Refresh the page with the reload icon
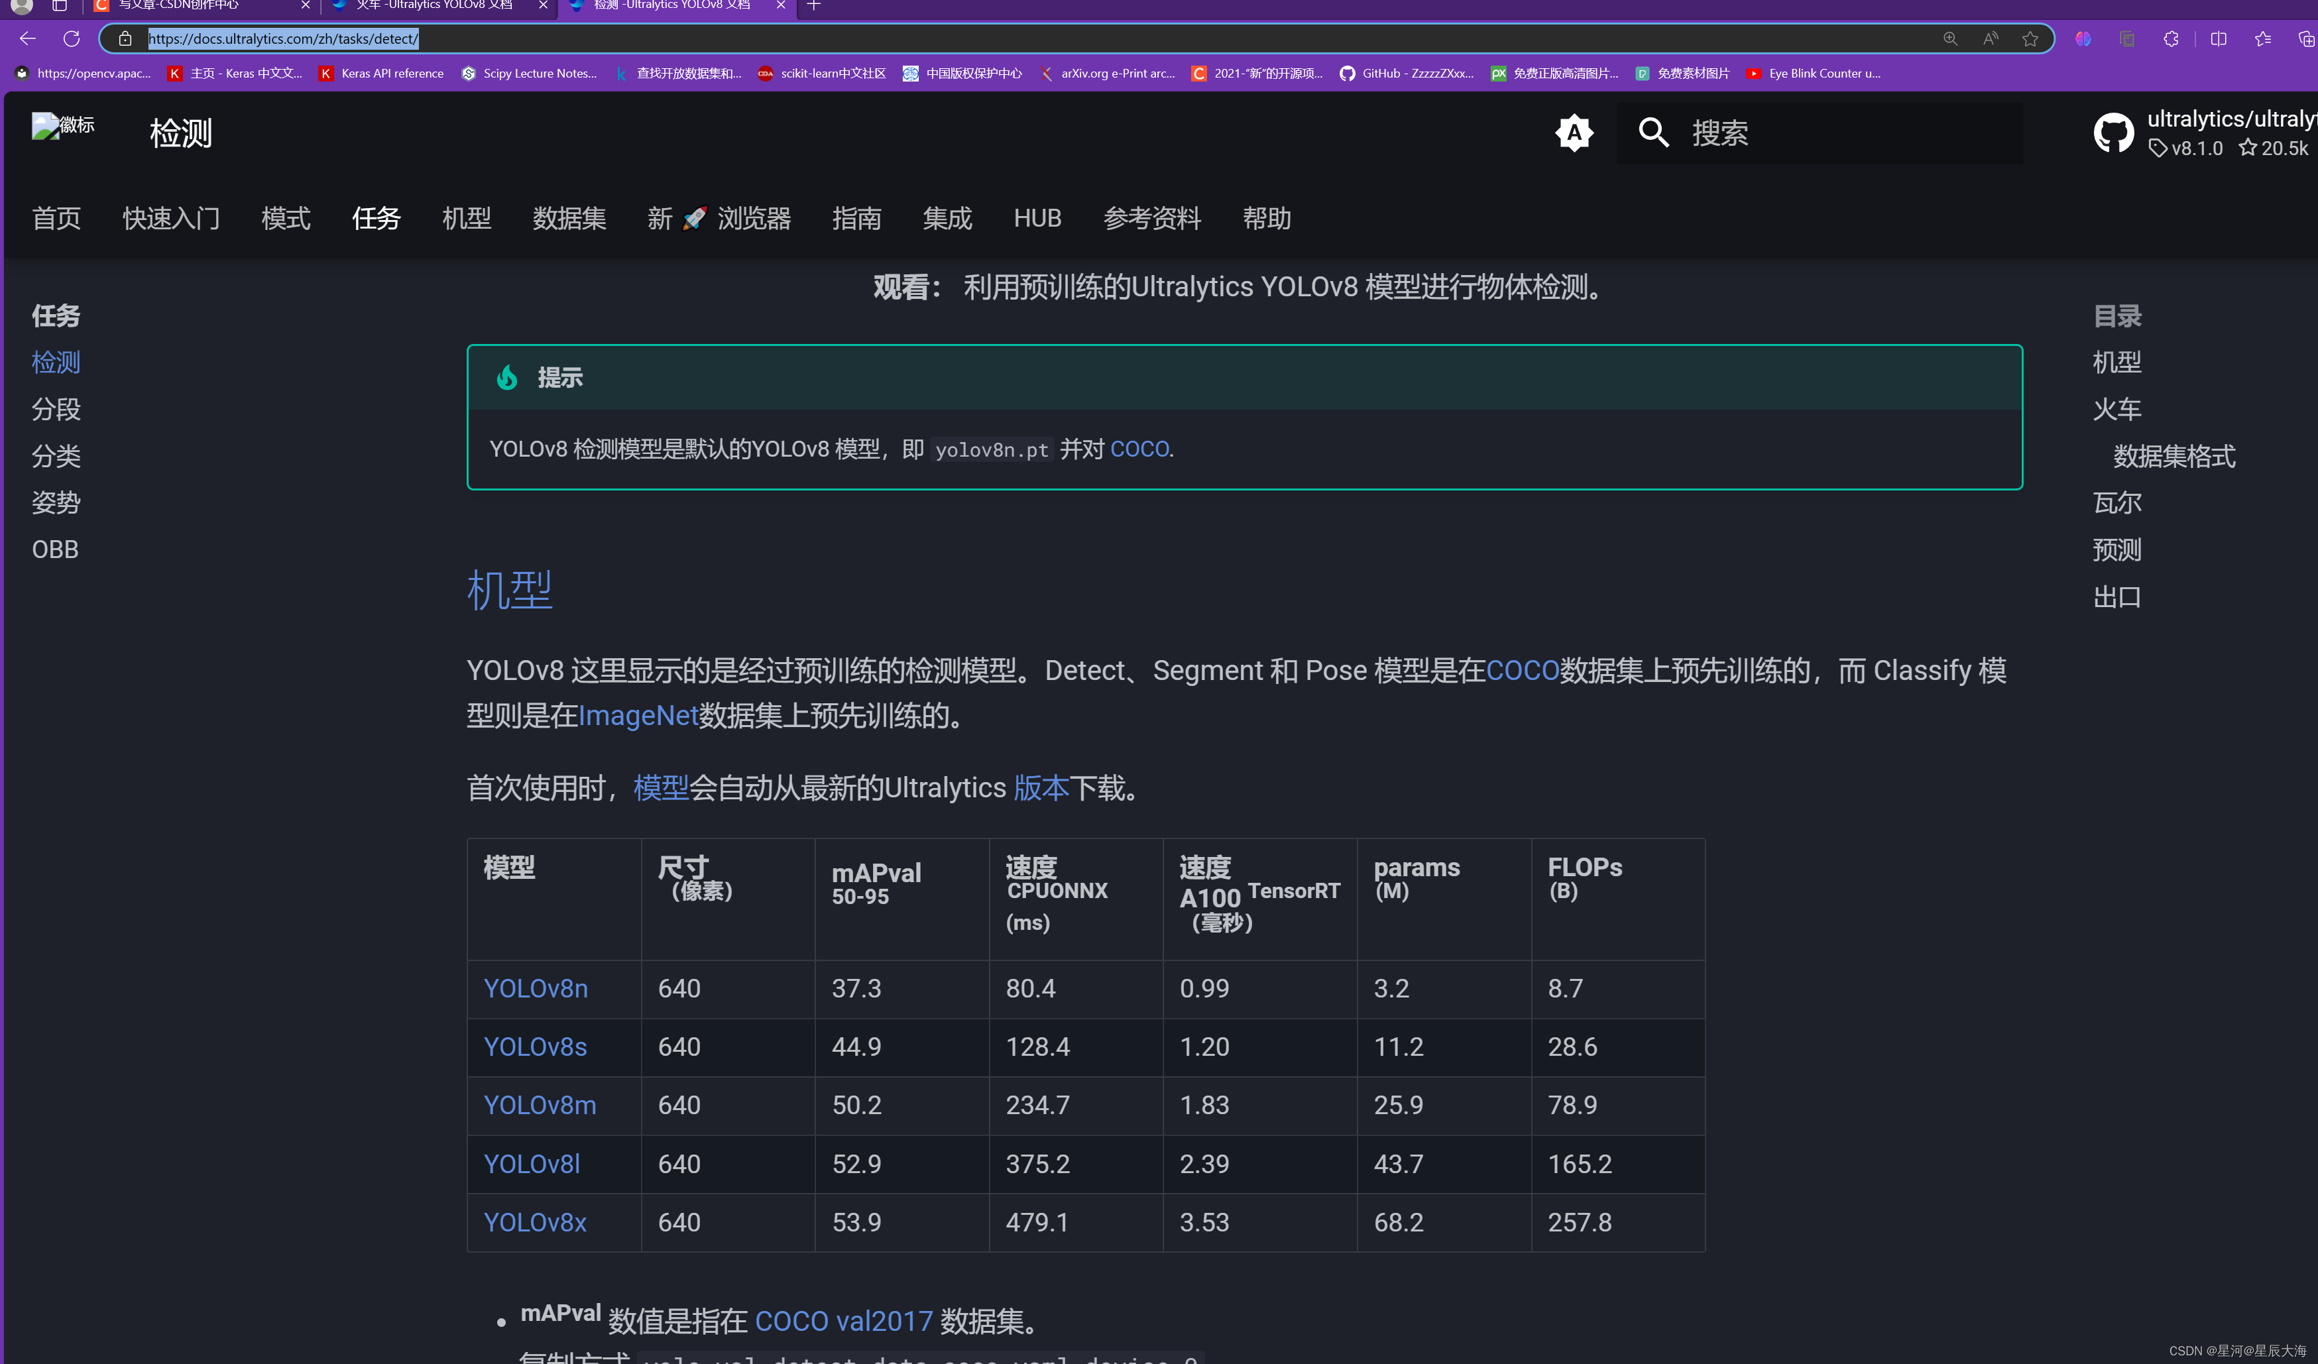 (x=71, y=38)
